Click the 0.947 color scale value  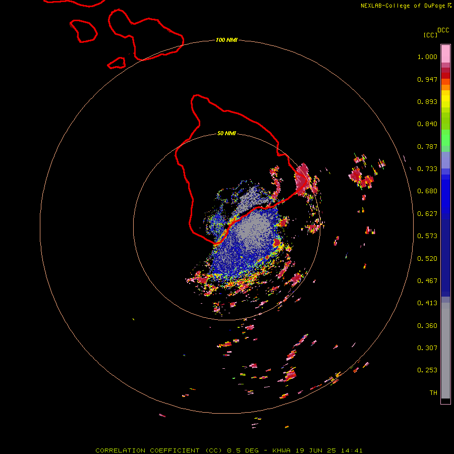[427, 79]
